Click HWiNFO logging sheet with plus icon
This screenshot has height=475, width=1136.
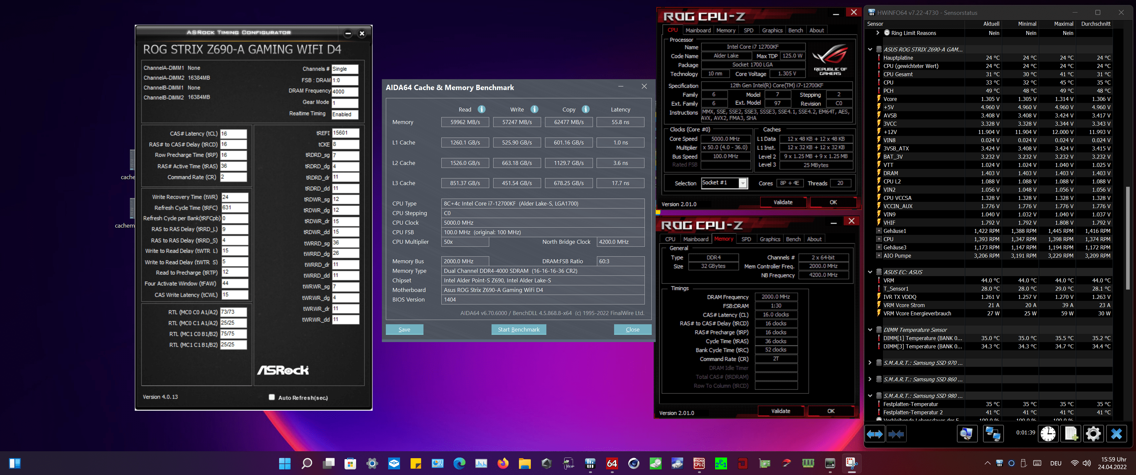tap(1071, 434)
